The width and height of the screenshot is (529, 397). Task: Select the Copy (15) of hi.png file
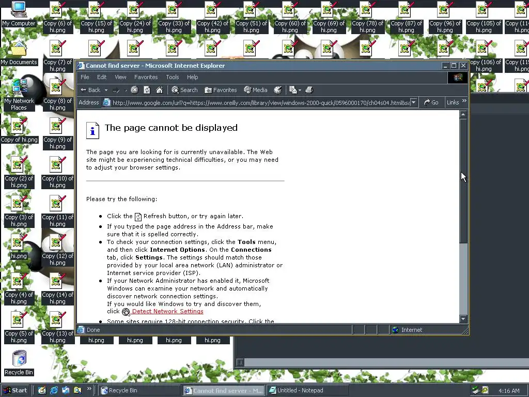pyautogui.click(x=96, y=17)
